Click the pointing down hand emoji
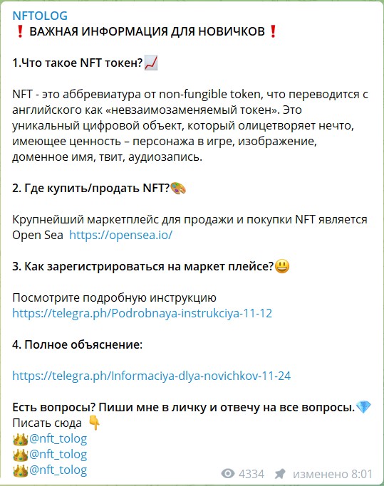The height and width of the screenshot is (486, 384). [x=94, y=423]
